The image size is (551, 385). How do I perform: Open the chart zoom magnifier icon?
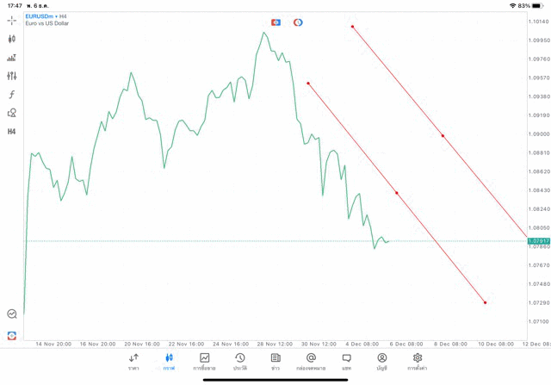tap(12, 314)
